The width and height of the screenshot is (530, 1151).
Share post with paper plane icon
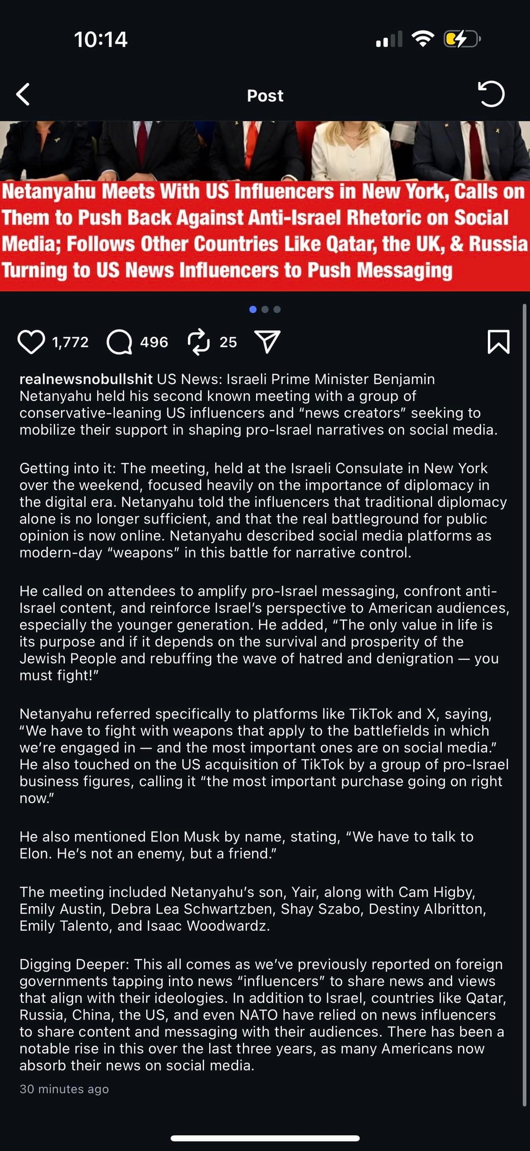click(x=267, y=341)
